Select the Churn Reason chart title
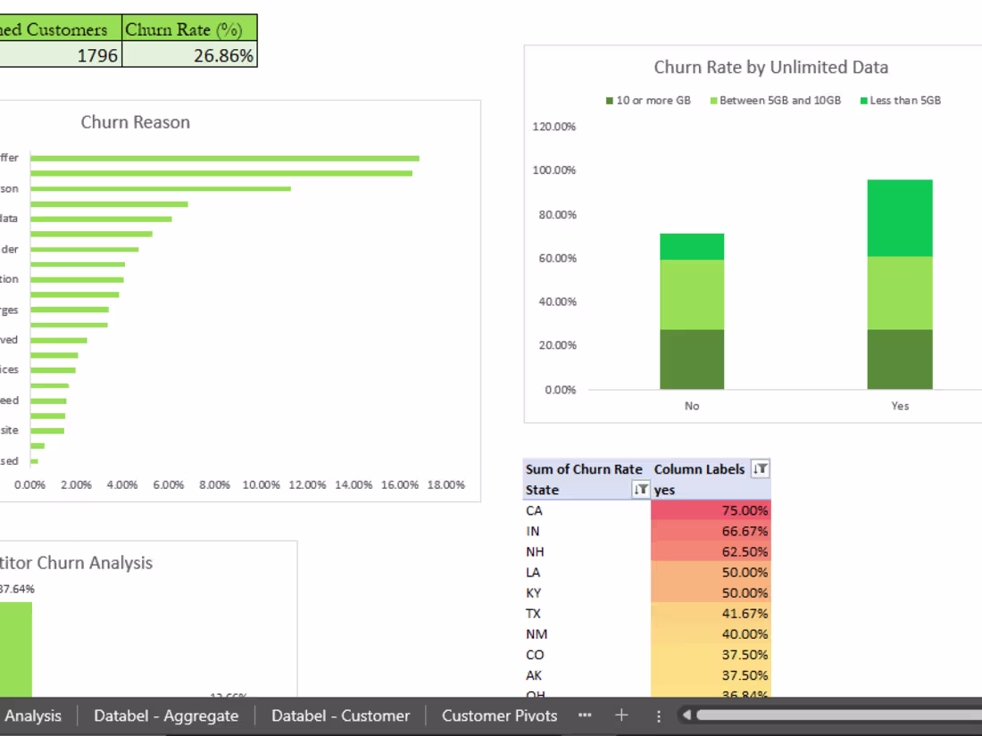Viewport: 982px width, 736px height. click(136, 122)
